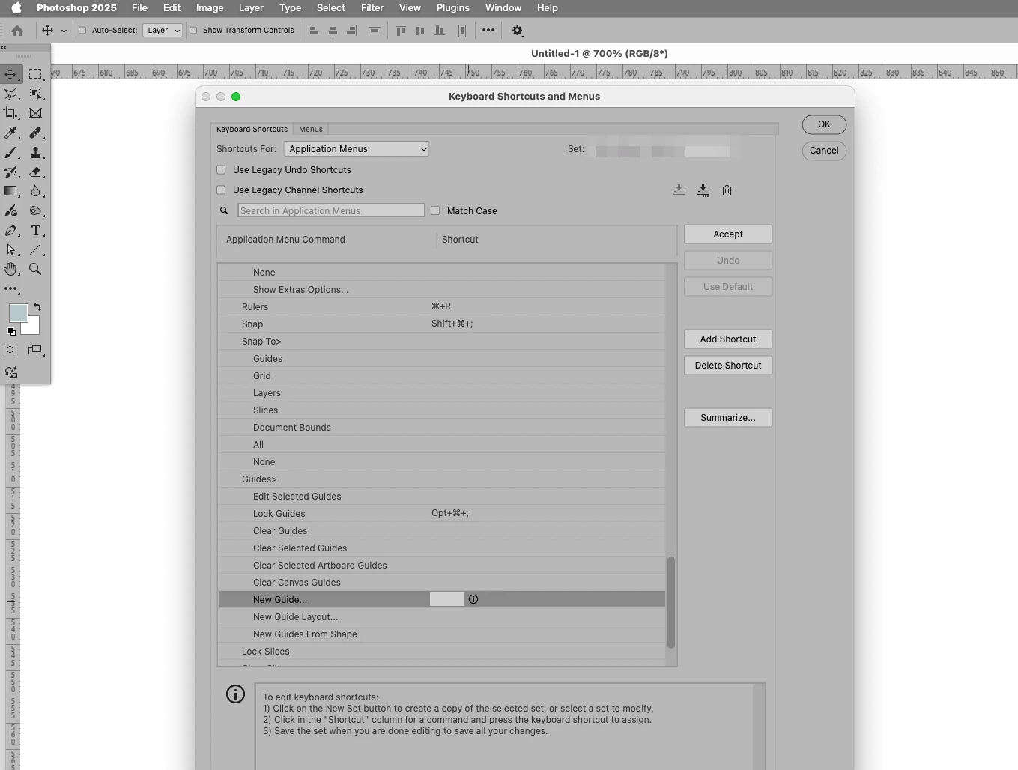
Task: Click the create new shortcut set icon
Action: [x=703, y=190]
